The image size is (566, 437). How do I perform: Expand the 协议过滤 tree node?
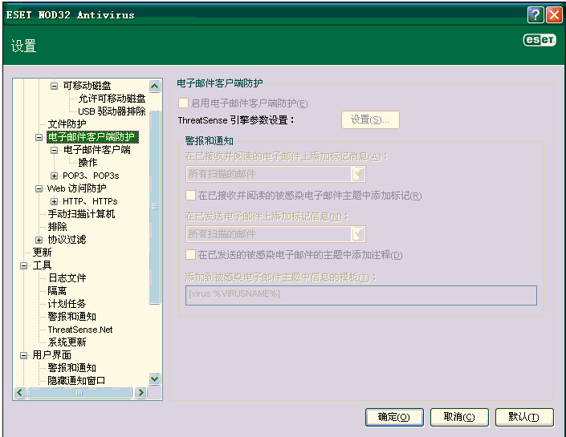(39, 240)
